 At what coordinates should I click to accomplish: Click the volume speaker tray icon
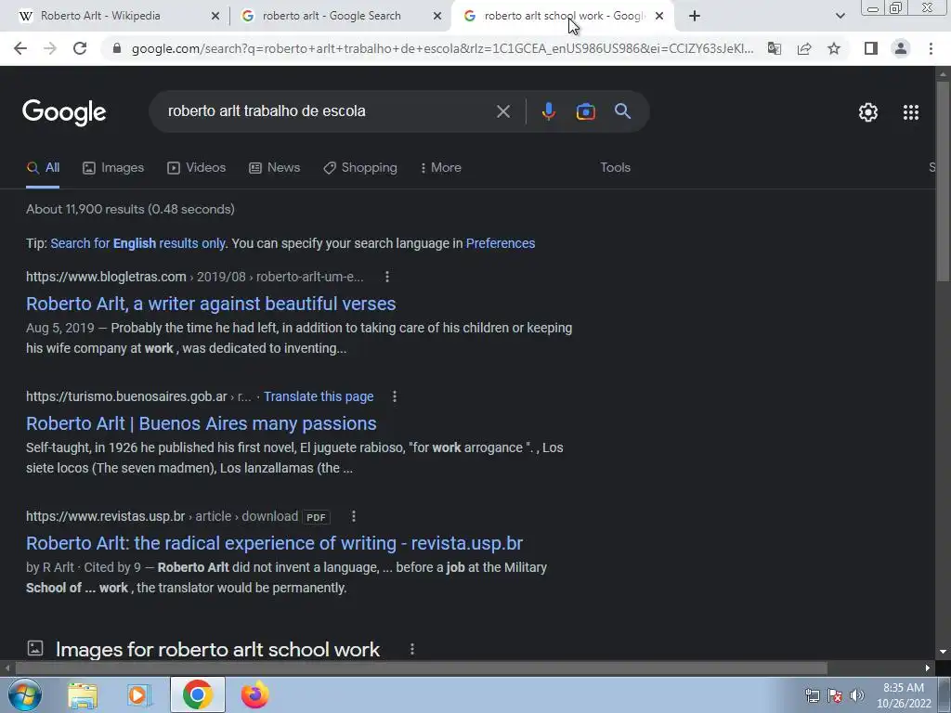pyautogui.click(x=857, y=695)
